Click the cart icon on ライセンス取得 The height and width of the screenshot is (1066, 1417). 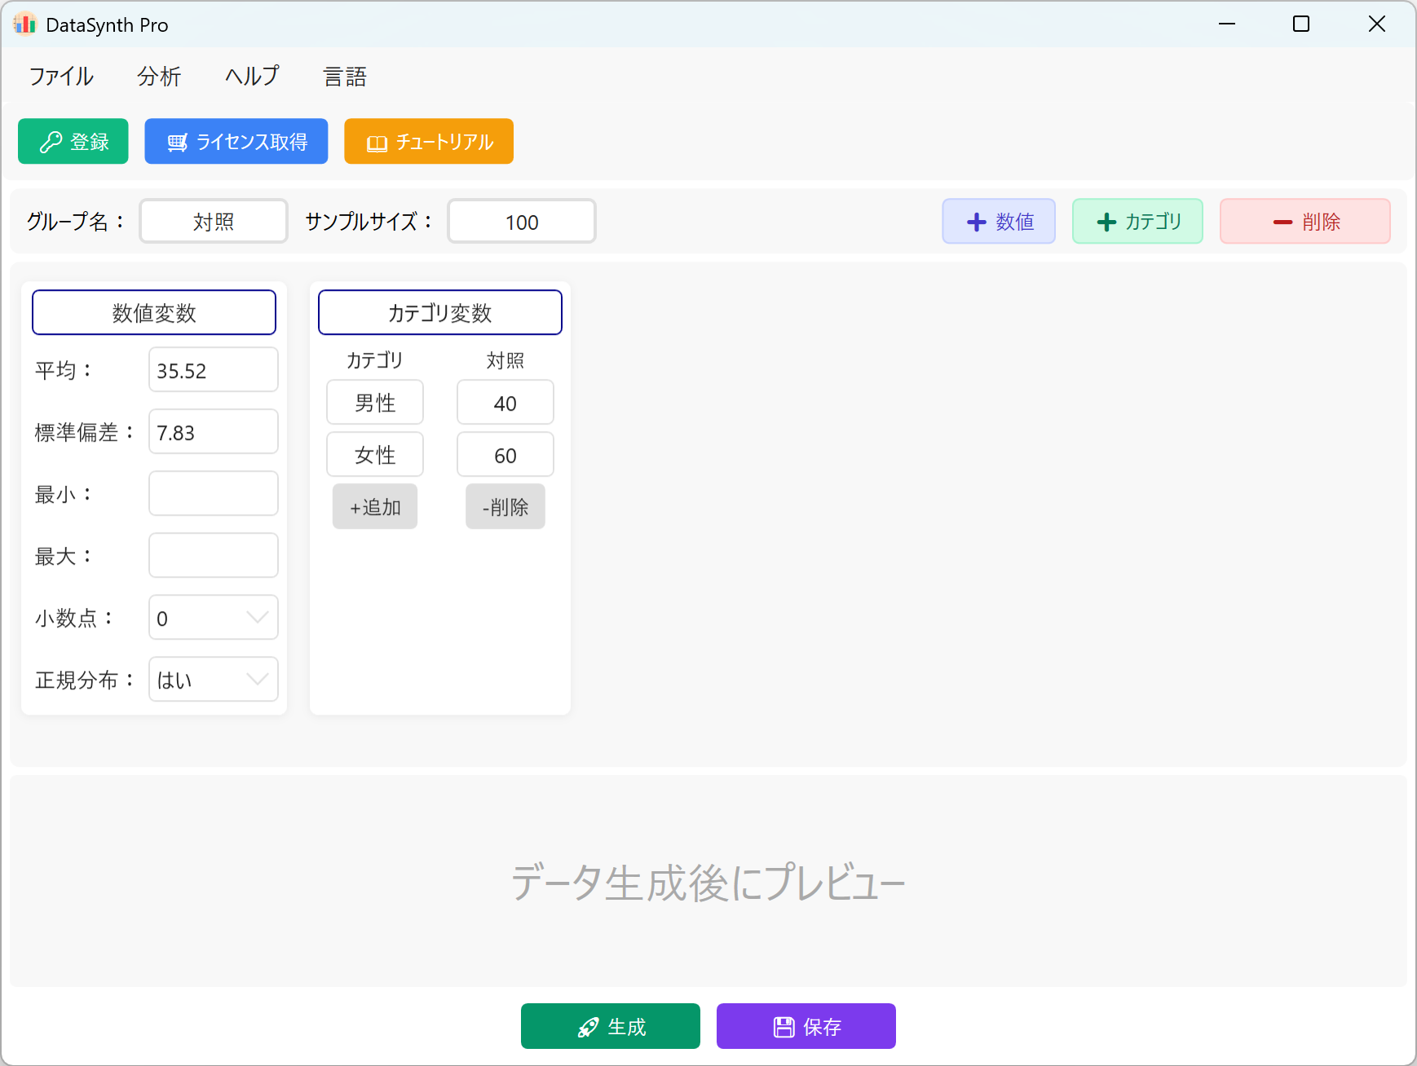pyautogui.click(x=177, y=143)
